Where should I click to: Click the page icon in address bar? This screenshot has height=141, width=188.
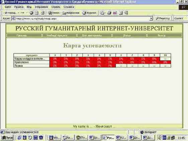pos(14,19)
